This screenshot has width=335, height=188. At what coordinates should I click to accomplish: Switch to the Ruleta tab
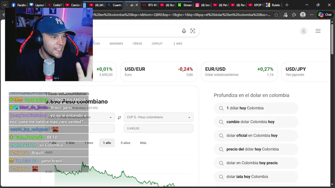pyautogui.click(x=273, y=5)
